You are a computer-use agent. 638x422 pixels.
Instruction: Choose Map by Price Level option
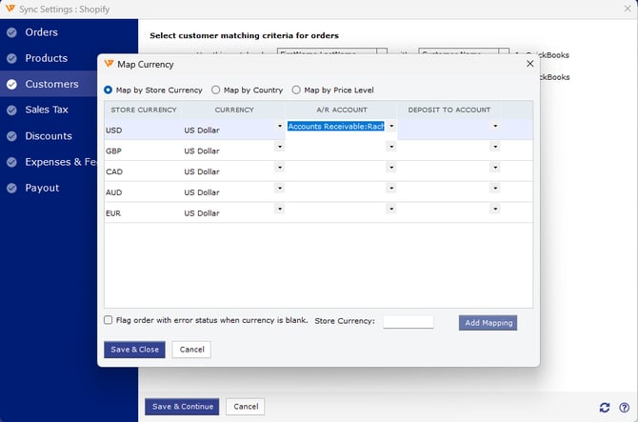[297, 90]
